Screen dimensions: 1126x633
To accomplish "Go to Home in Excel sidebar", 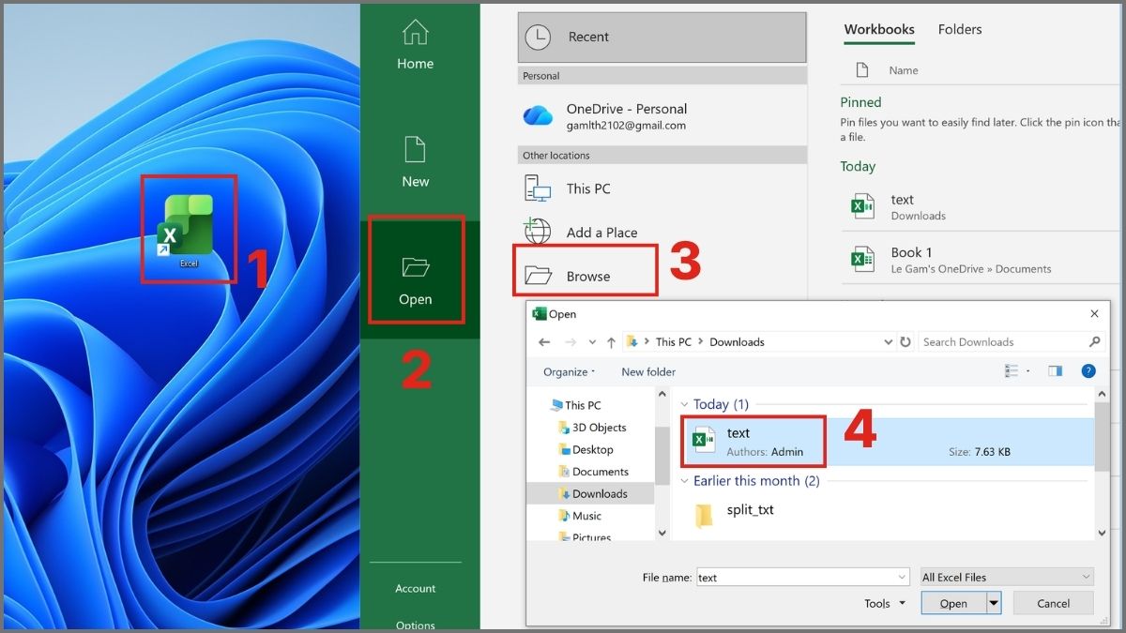I will click(x=415, y=46).
